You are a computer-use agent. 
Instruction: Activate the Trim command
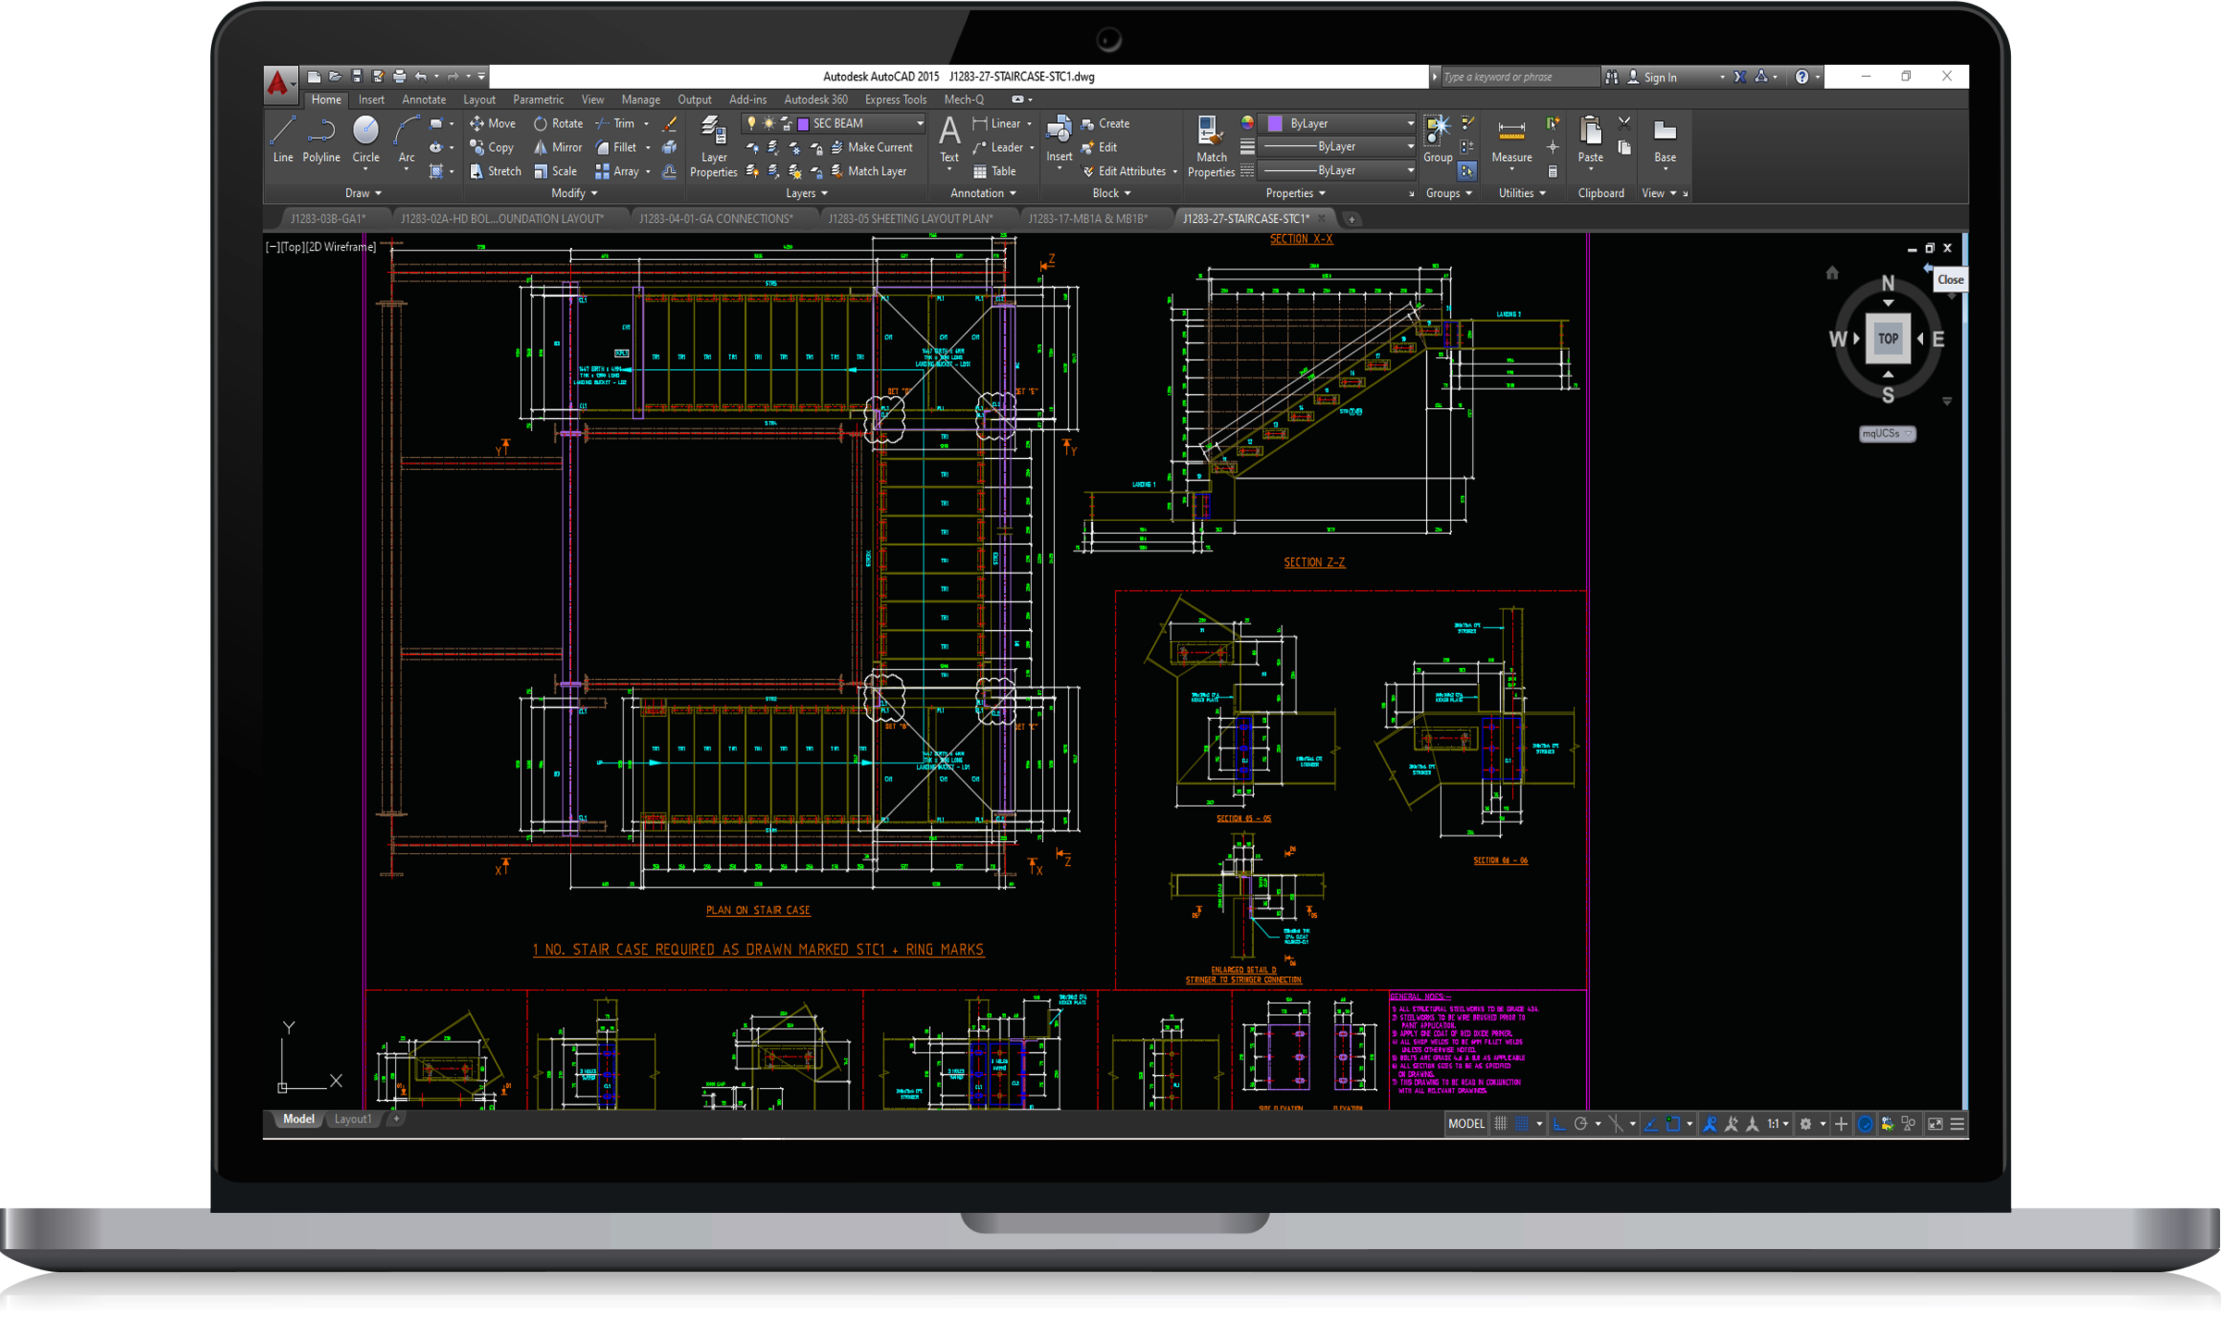pyautogui.click(x=615, y=123)
